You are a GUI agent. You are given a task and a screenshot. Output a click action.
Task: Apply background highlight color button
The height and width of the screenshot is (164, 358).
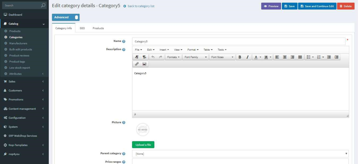click(x=266, y=57)
